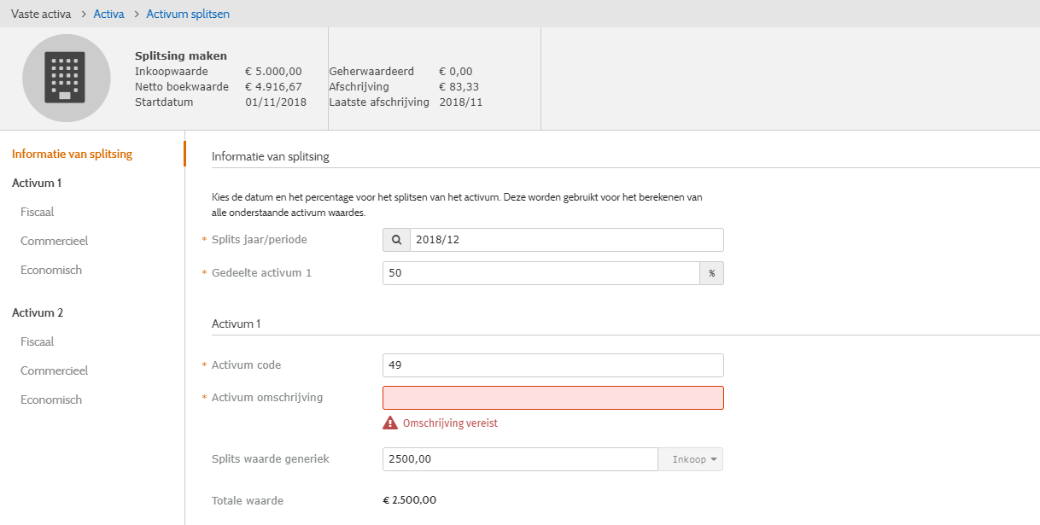Open Fiscaal under Activum 2
The image size is (1040, 525).
pos(38,341)
